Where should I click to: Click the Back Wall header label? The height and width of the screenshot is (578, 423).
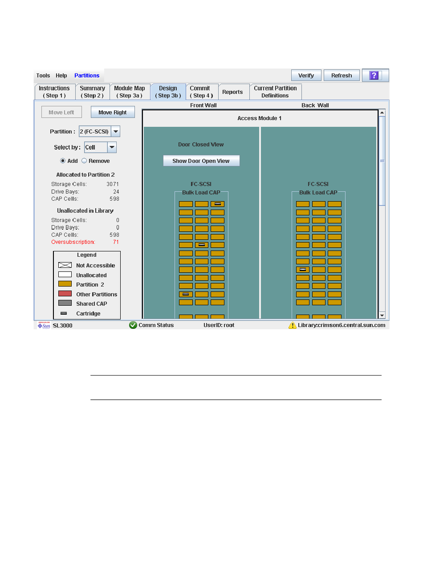pyautogui.click(x=315, y=105)
